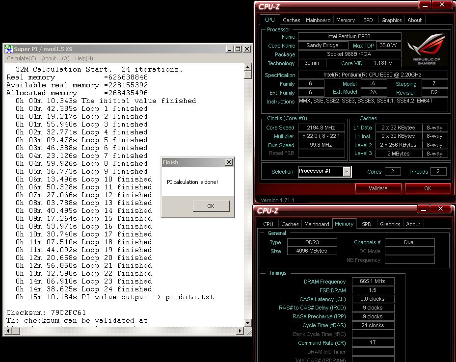Viewport: 456px width, 362px height.
Task: Switch to Caches tab in top CPU-Z
Action: tap(291, 20)
